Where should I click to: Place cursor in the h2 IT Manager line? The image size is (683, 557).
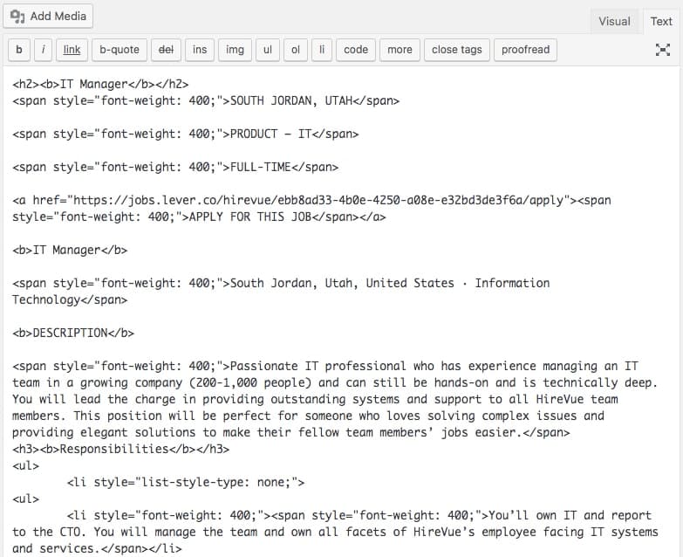pos(100,84)
